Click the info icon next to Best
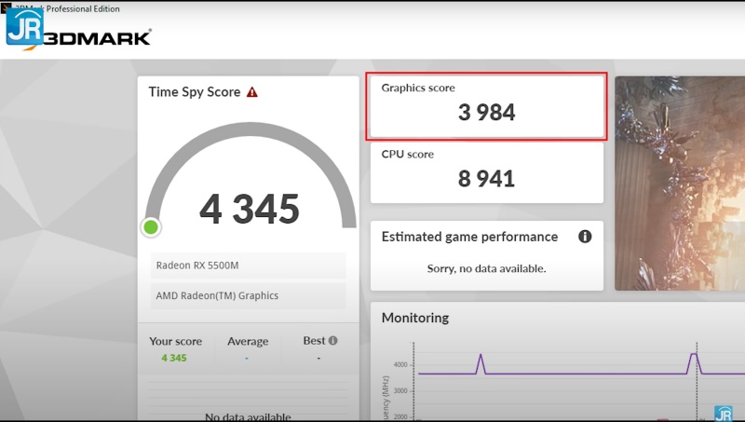 point(332,341)
